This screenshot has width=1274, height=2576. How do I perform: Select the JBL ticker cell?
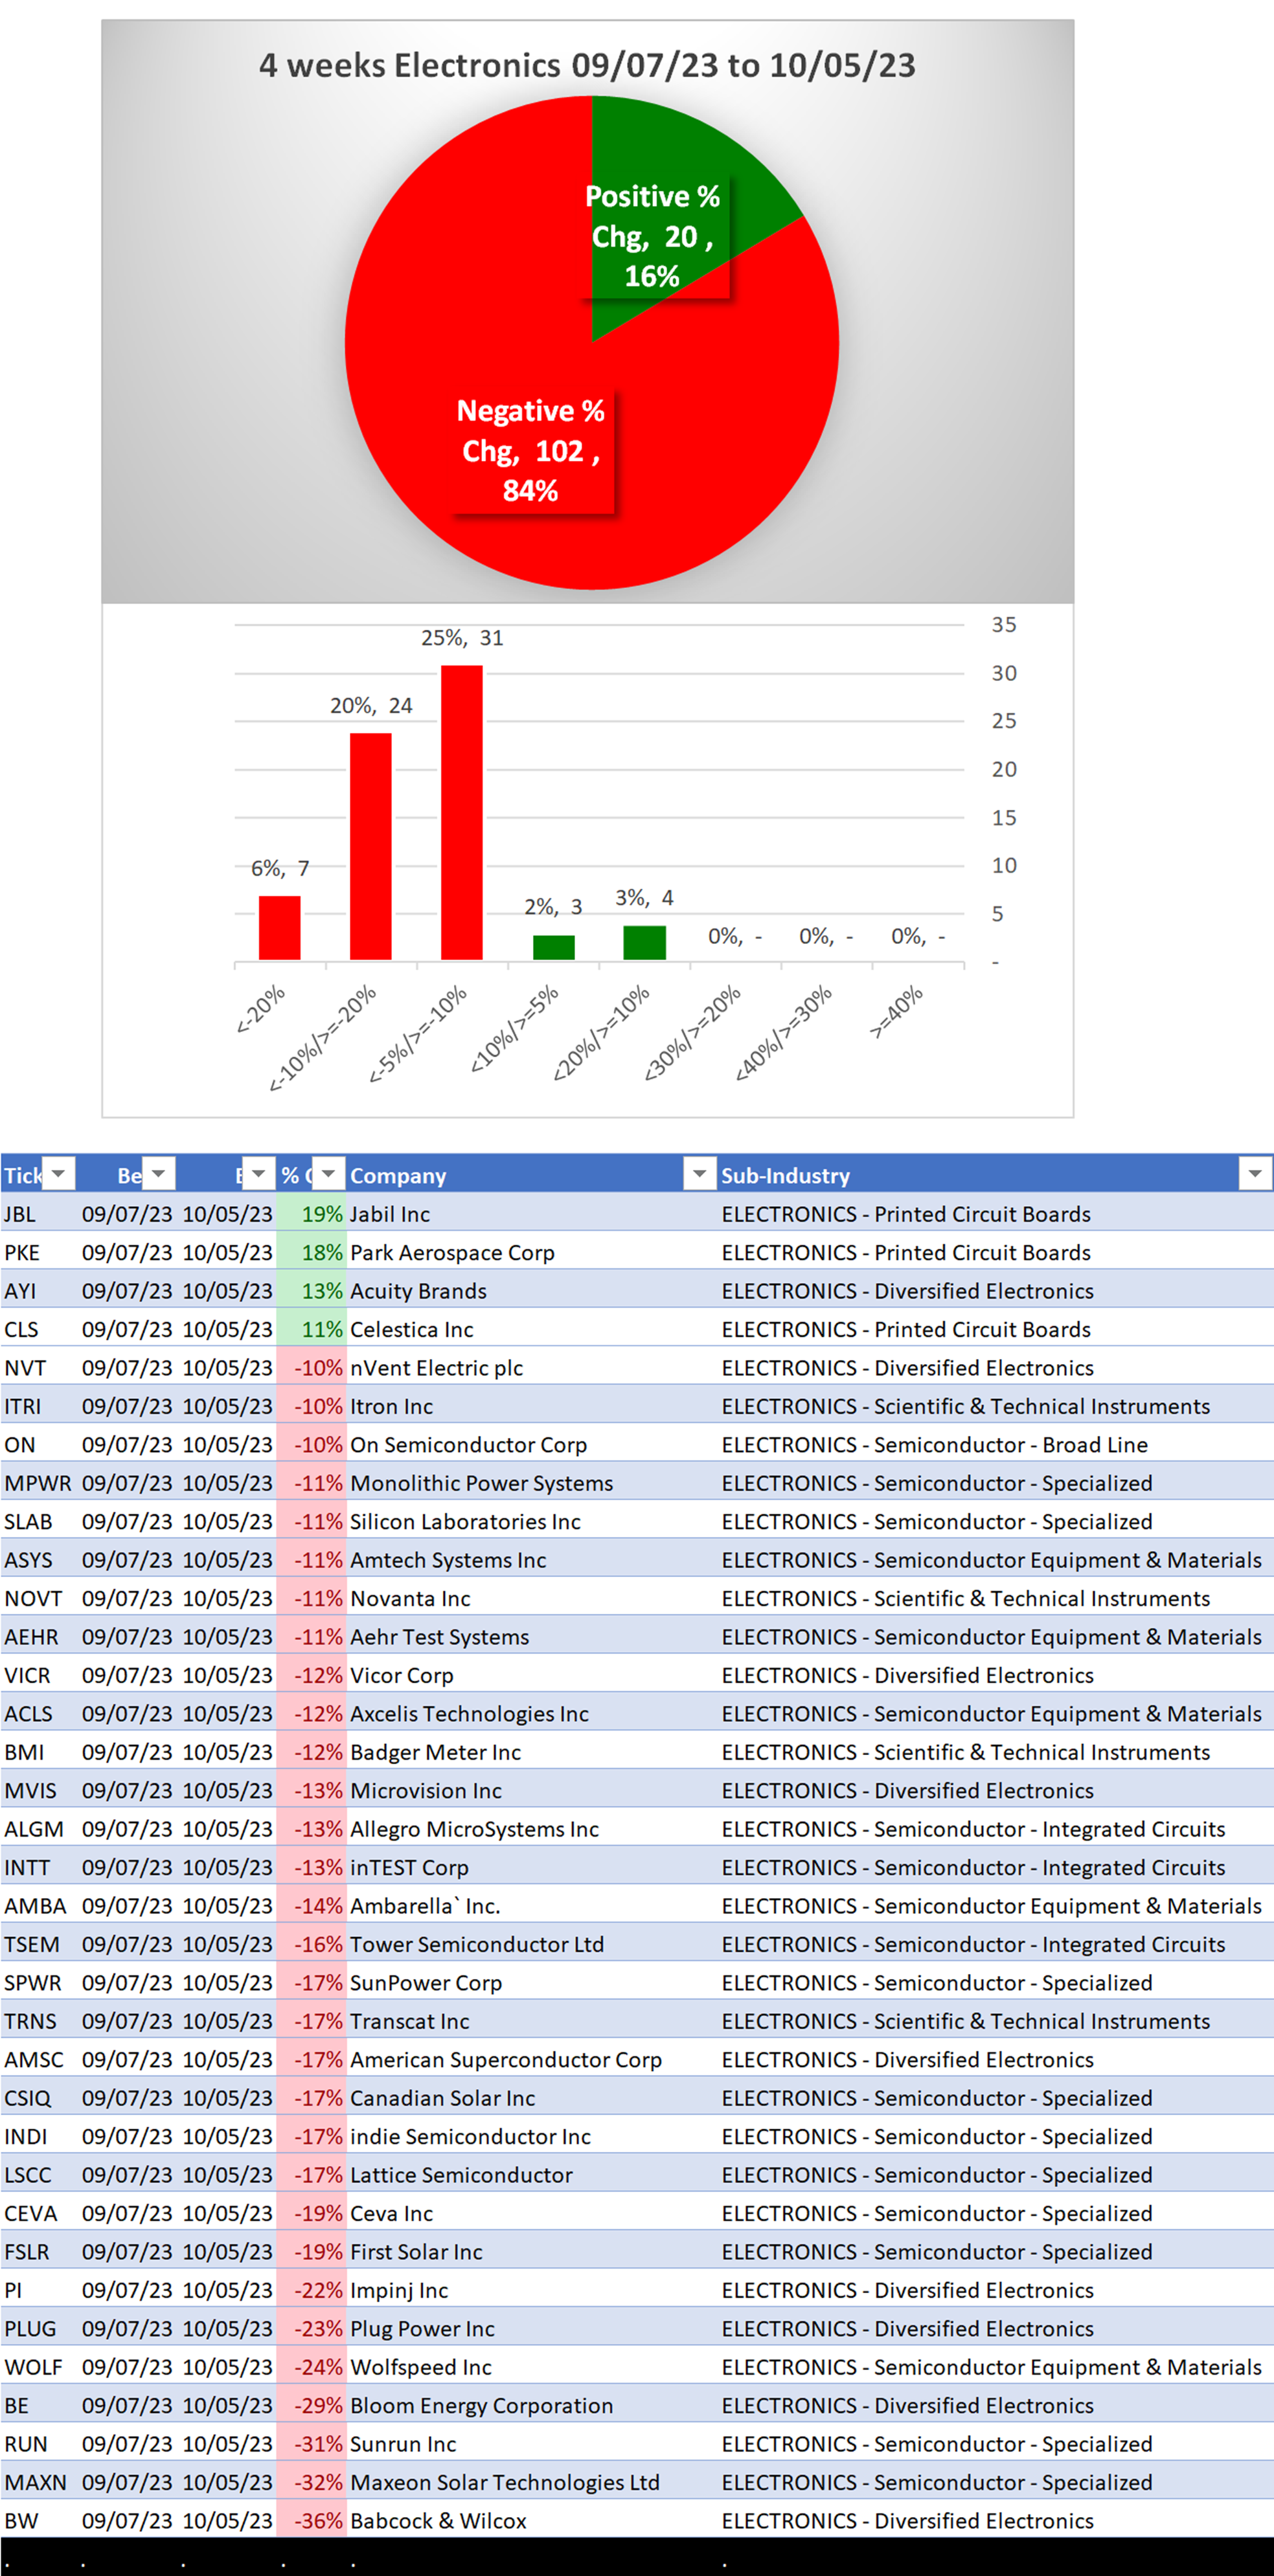pos(20,1214)
